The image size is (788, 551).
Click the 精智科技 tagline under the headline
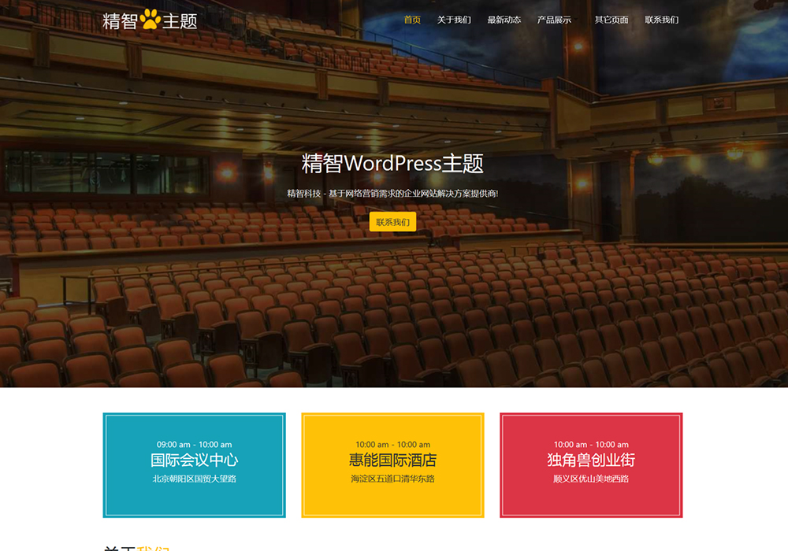[x=392, y=194]
